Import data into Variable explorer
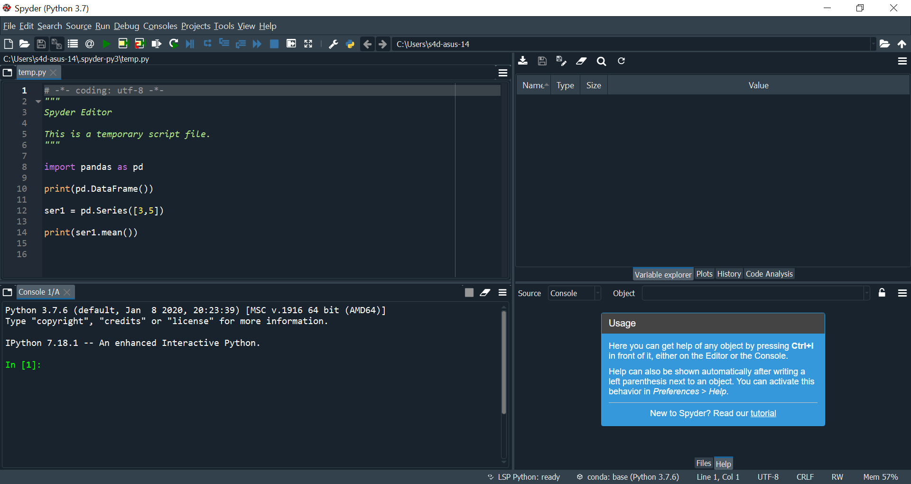 click(523, 61)
